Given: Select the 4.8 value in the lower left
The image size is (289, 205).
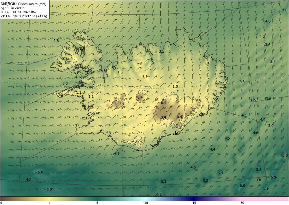Looking at the screenshot, I should pyautogui.click(x=29, y=180).
